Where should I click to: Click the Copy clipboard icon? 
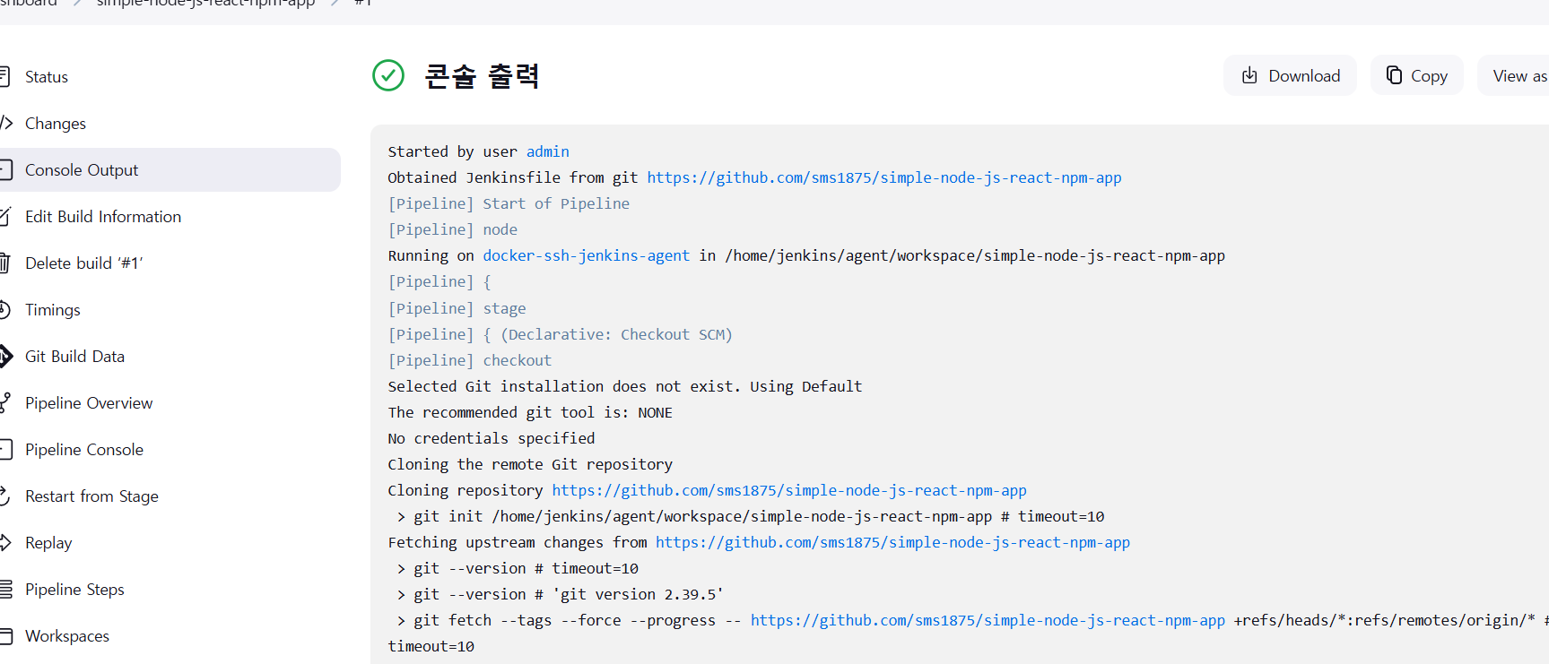[x=1394, y=75]
